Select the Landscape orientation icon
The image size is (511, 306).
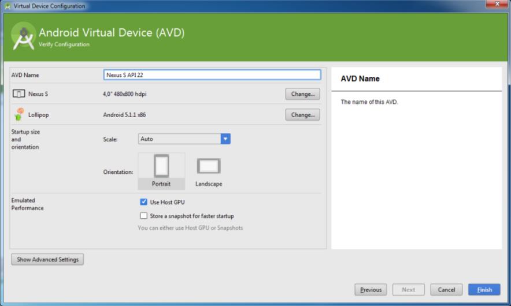click(x=209, y=167)
